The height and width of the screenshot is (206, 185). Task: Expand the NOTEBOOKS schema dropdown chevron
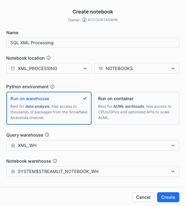[x=173, y=68]
